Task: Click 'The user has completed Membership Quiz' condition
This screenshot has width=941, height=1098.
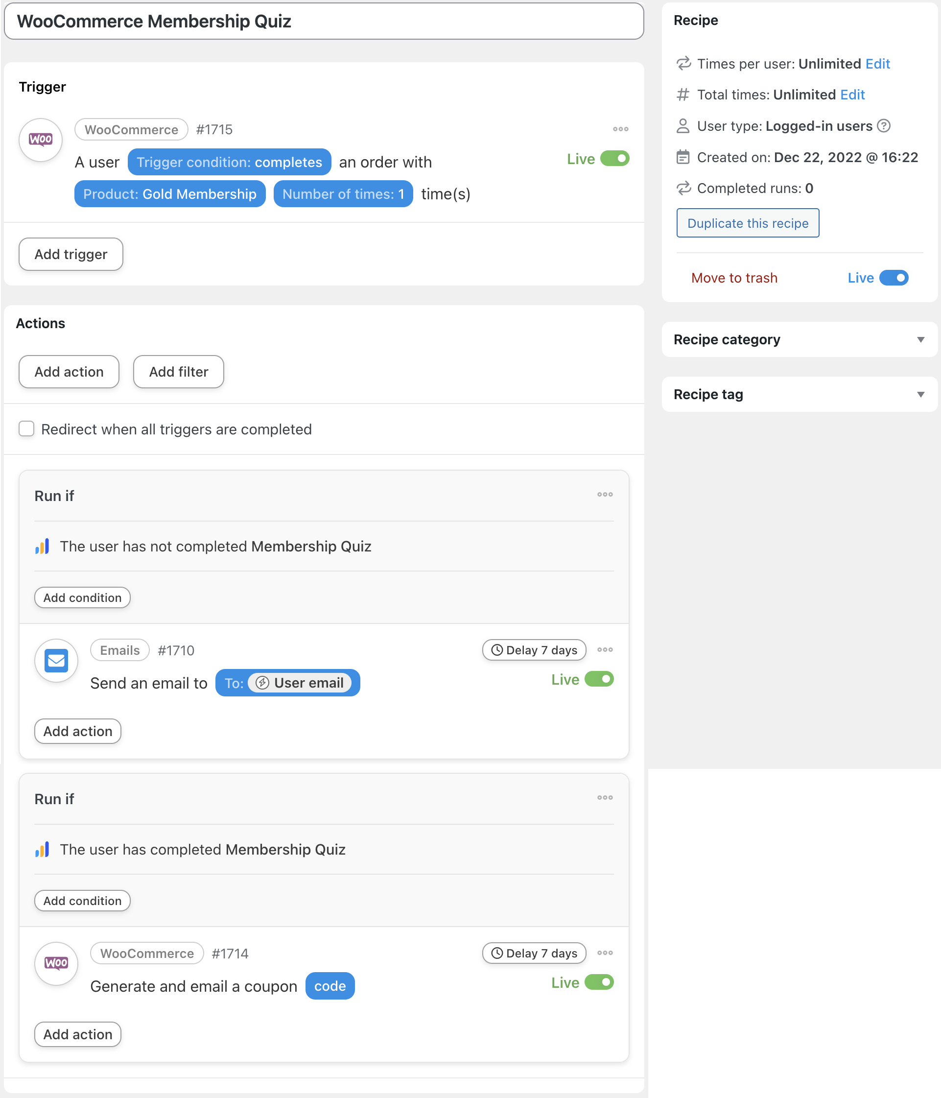Action: tap(203, 850)
